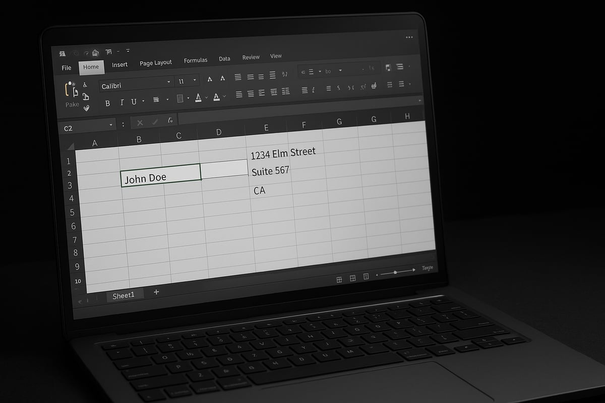
Task: Open the Data ribbon tab
Action: [224, 58]
